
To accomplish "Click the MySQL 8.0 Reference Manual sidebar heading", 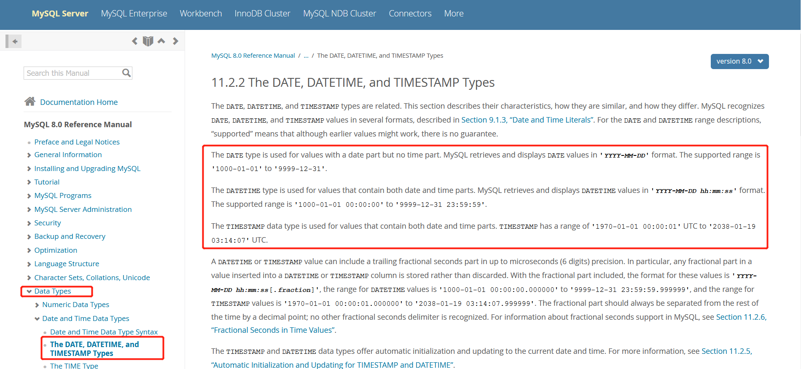I will coord(78,124).
